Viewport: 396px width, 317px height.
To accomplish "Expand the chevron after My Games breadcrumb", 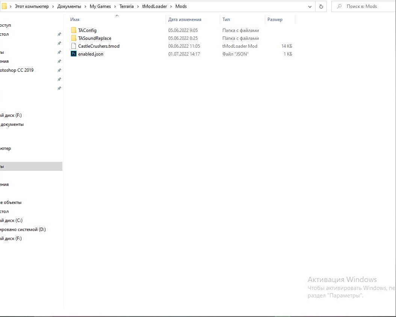I will [115, 6].
